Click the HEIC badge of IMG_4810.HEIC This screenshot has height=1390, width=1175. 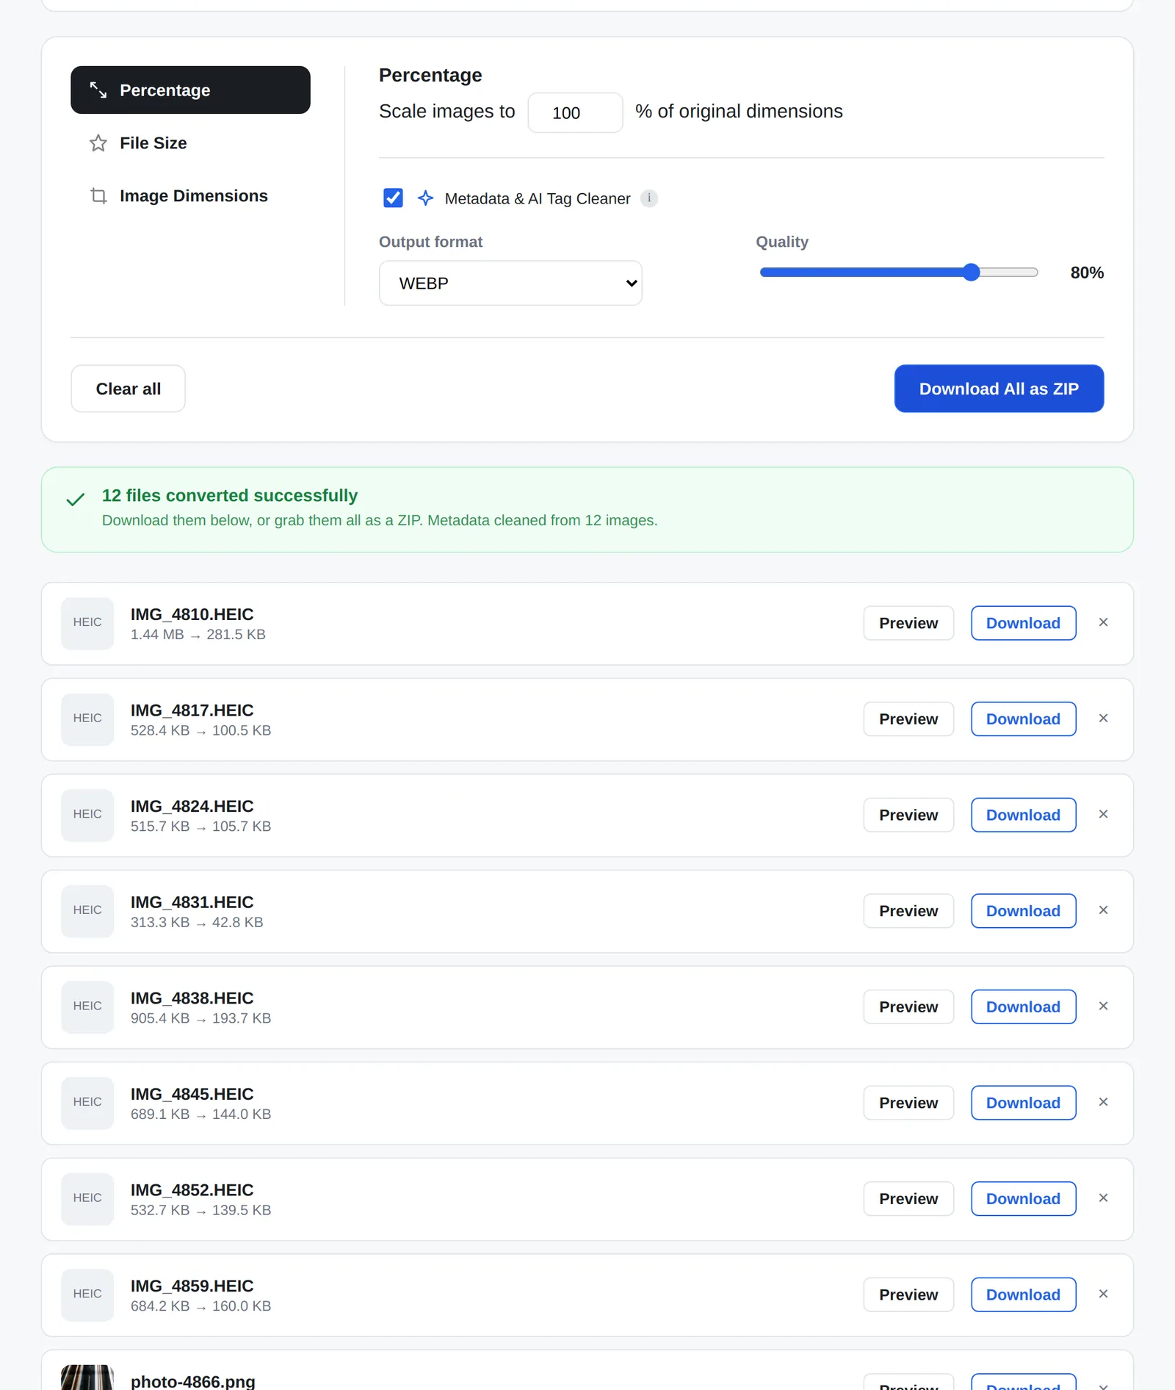[87, 623]
